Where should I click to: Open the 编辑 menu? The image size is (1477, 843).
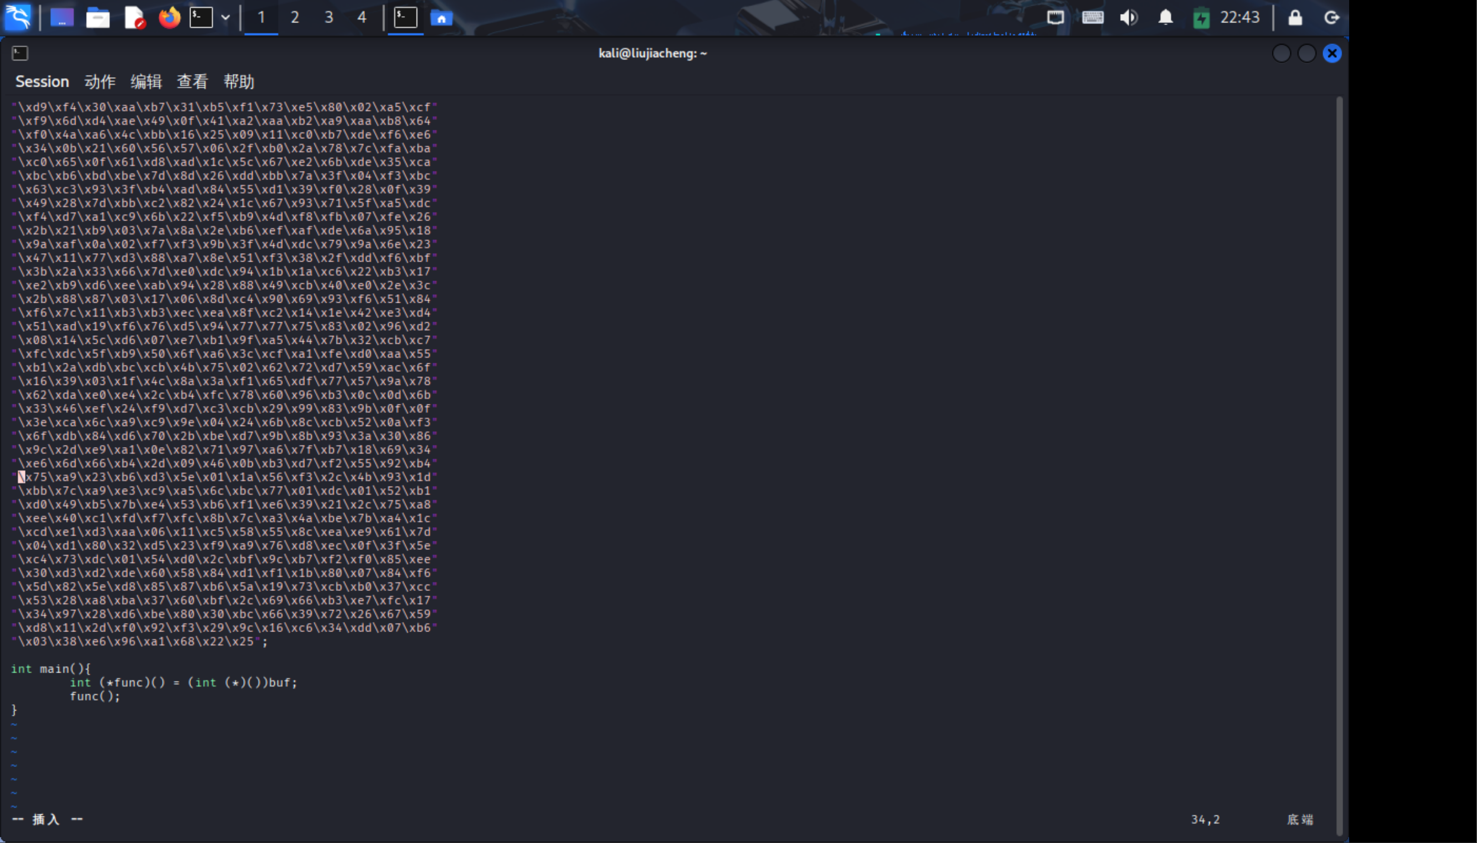coord(146,82)
